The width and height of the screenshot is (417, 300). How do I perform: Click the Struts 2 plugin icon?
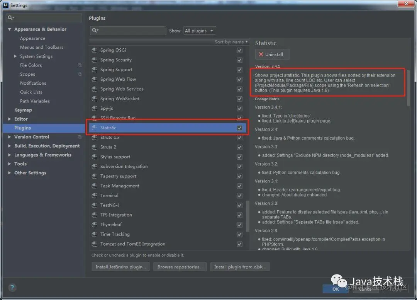94,147
